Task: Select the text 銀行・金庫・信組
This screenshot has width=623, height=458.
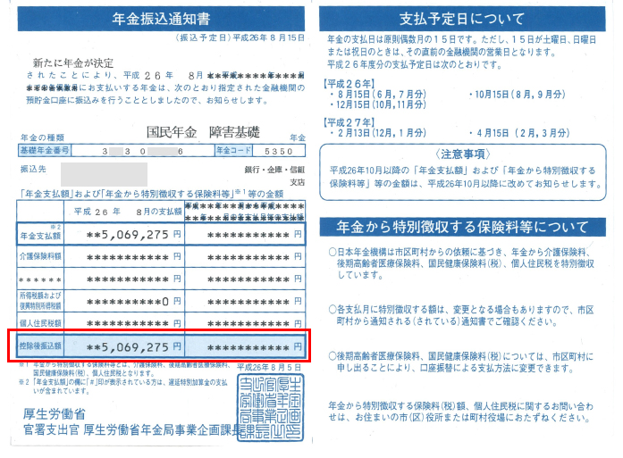Action: click(274, 170)
